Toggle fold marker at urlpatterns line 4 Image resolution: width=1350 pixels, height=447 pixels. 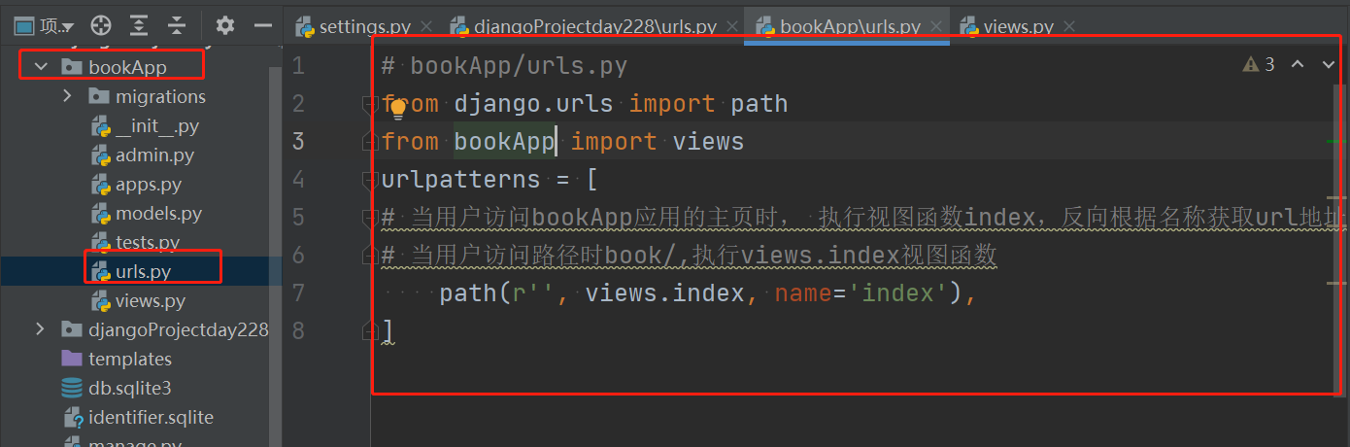369,180
